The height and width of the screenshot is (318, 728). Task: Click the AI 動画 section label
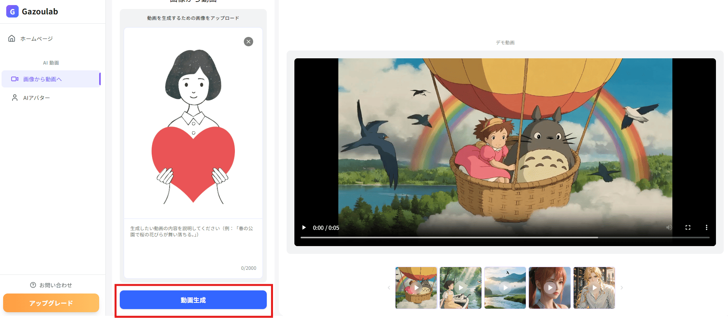(51, 63)
